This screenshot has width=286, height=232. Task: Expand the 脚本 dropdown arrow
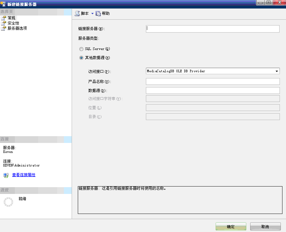[x=93, y=13]
